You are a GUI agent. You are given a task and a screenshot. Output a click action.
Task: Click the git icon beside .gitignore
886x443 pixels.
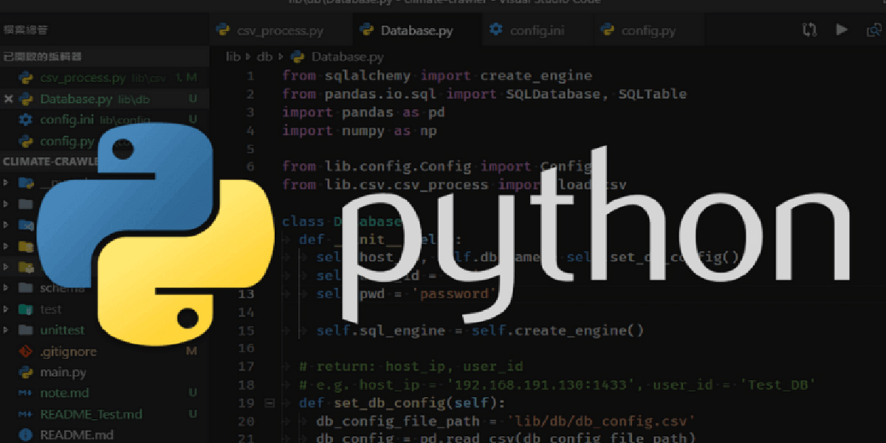click(26, 351)
